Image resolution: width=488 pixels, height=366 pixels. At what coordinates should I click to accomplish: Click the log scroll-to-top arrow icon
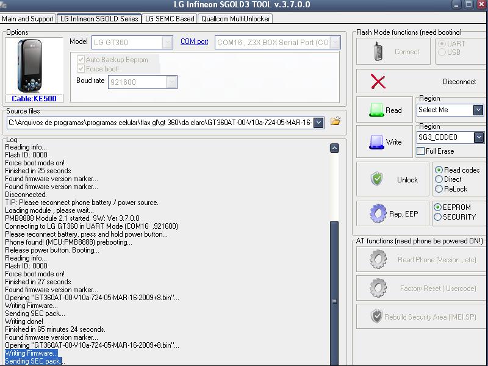coord(334,148)
